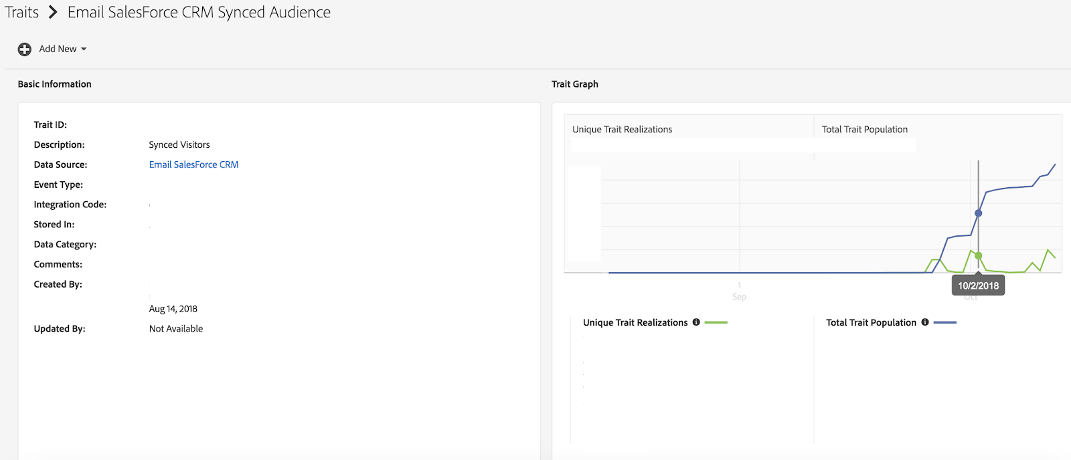Click the green data point on the graph
Image resolution: width=1071 pixels, height=460 pixels.
pos(979,255)
